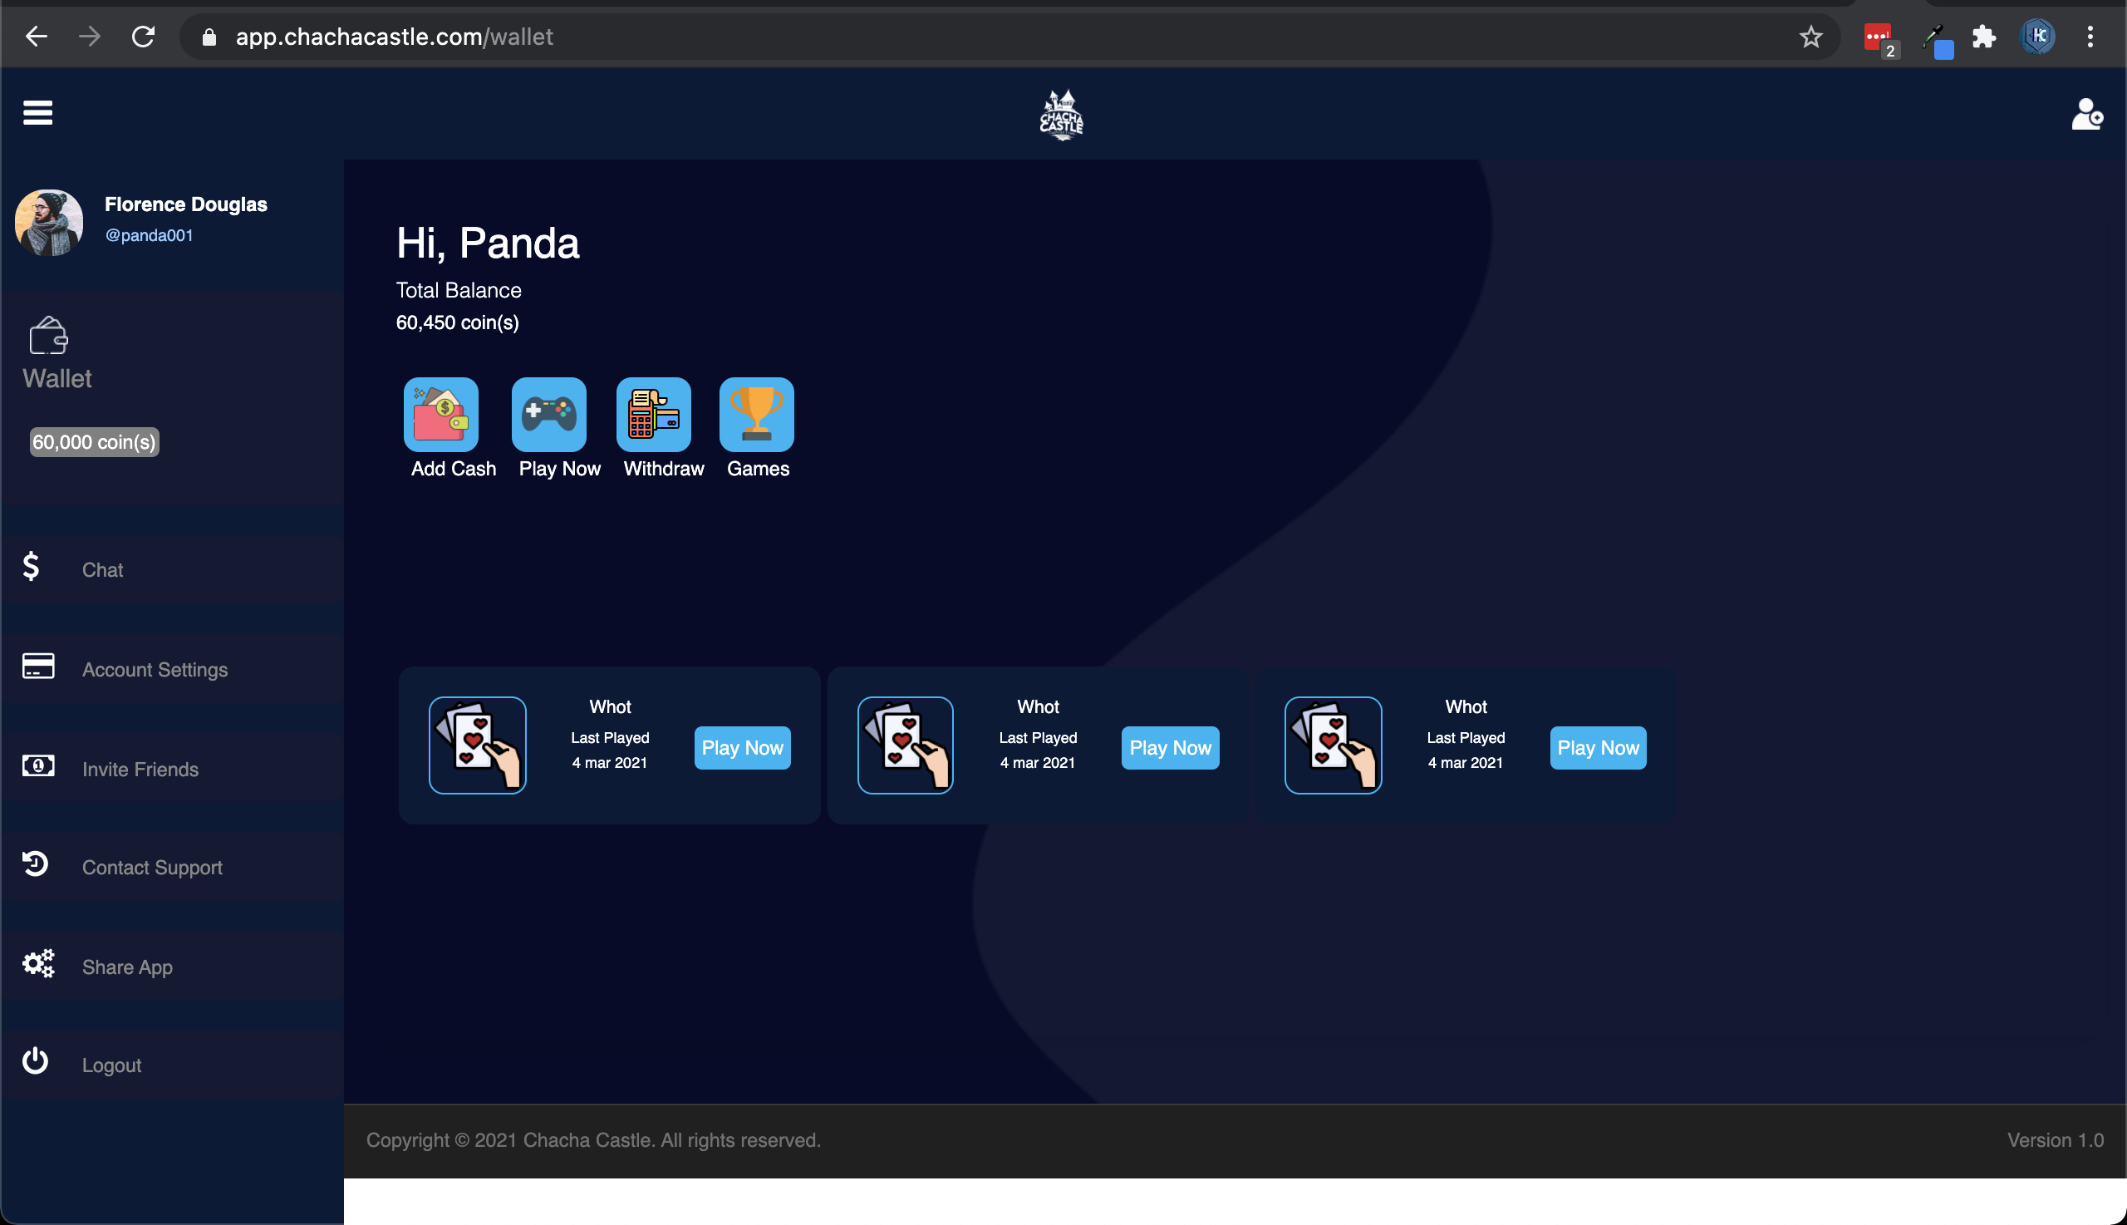This screenshot has width=2127, height=1225.
Task: Click the Chacha Castle logo
Action: (1061, 115)
